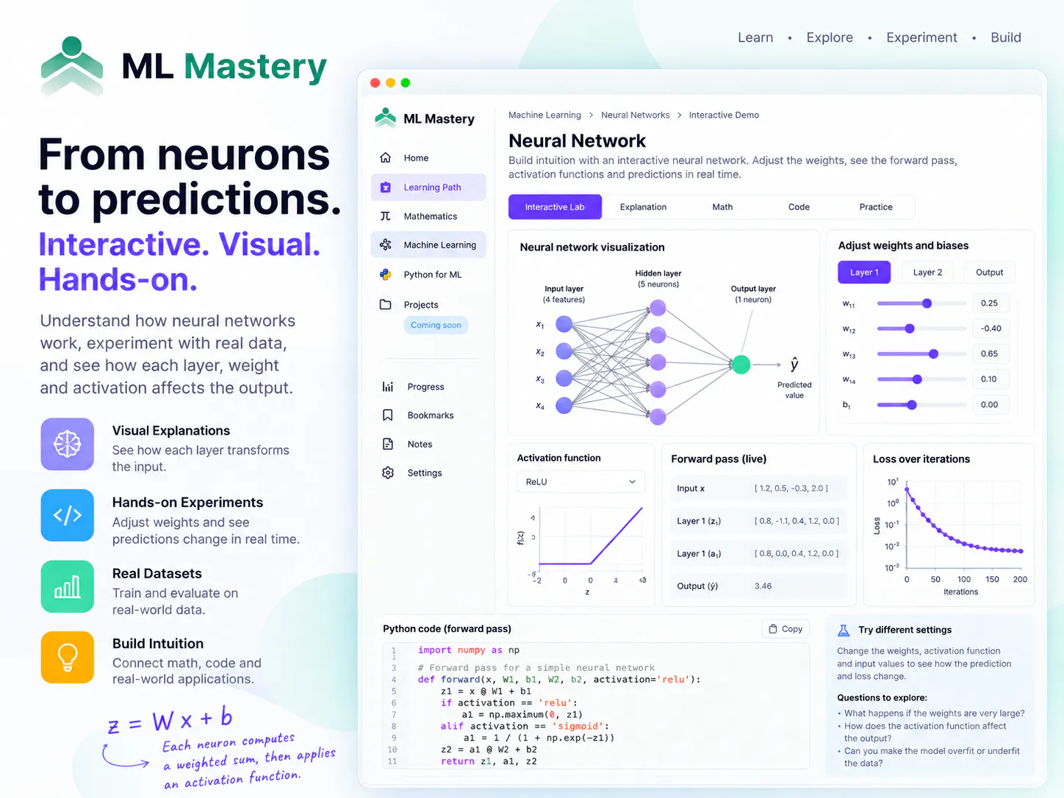Click the b1 bias slider
The height and width of the screenshot is (798, 1064).
coord(921,405)
